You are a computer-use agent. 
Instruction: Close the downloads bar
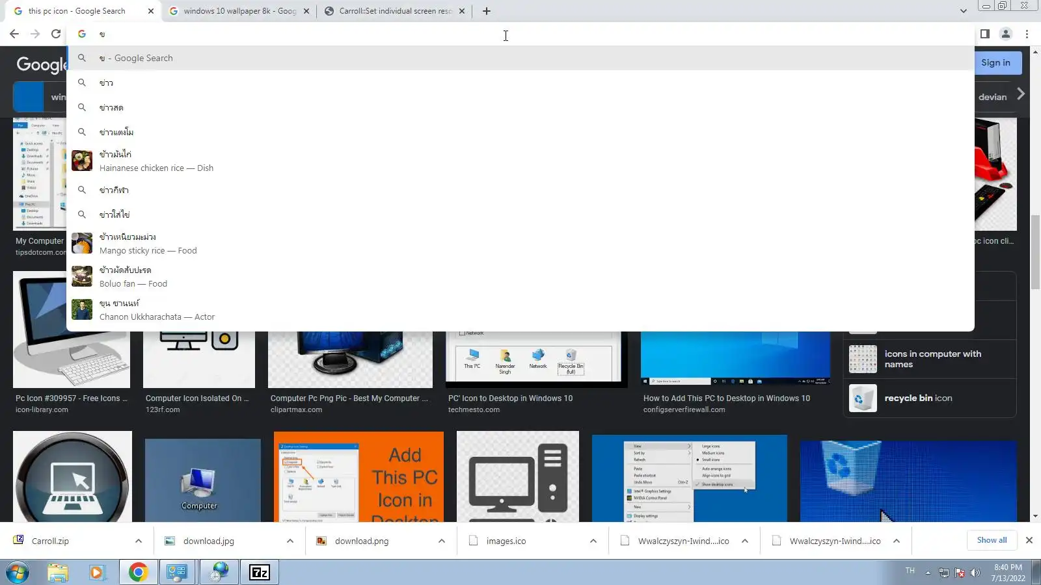1029,540
